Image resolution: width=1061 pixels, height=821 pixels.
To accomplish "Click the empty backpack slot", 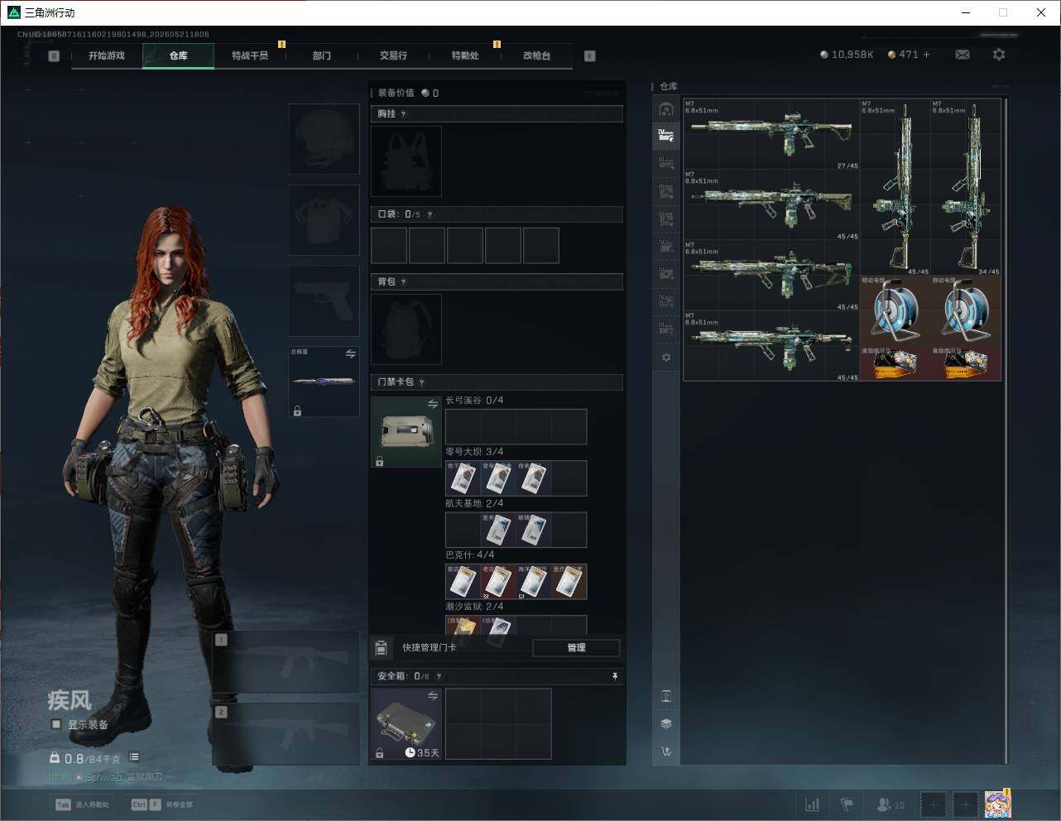I will coord(406,329).
